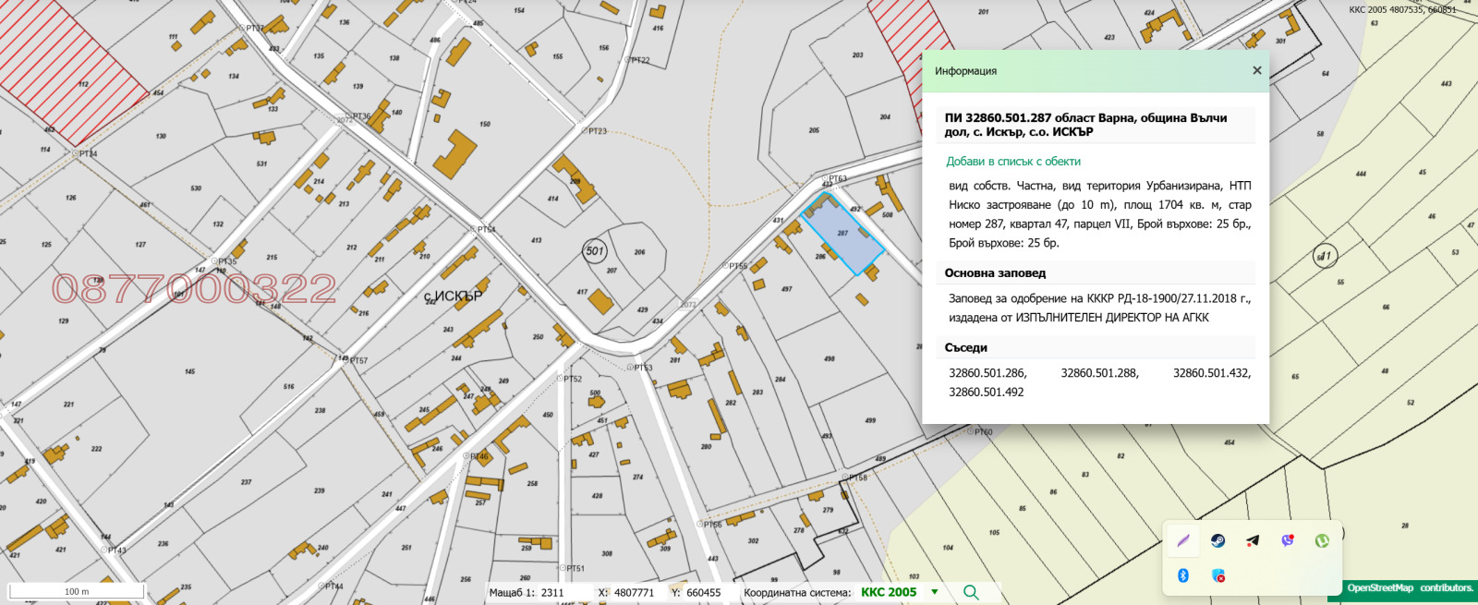Image resolution: width=1478 pixels, height=605 pixels.
Task: Open the Viber tray icon
Action: 1288,541
